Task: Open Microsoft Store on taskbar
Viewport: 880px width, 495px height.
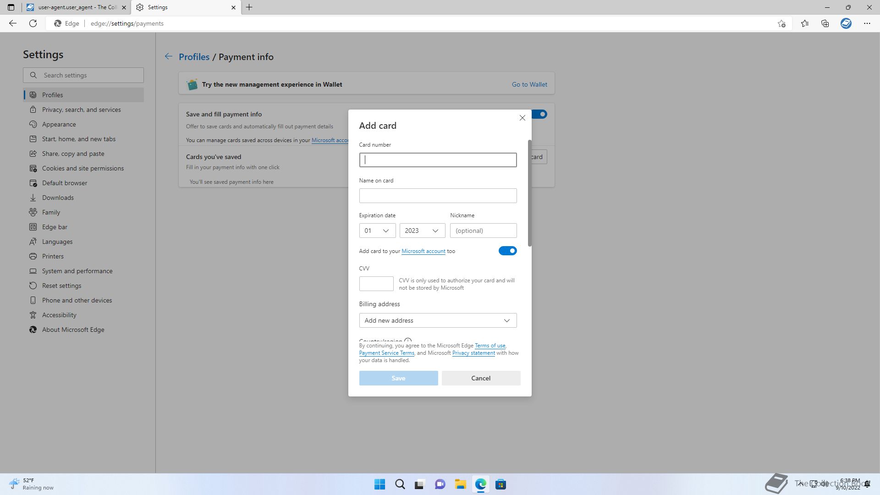Action: coord(500,484)
